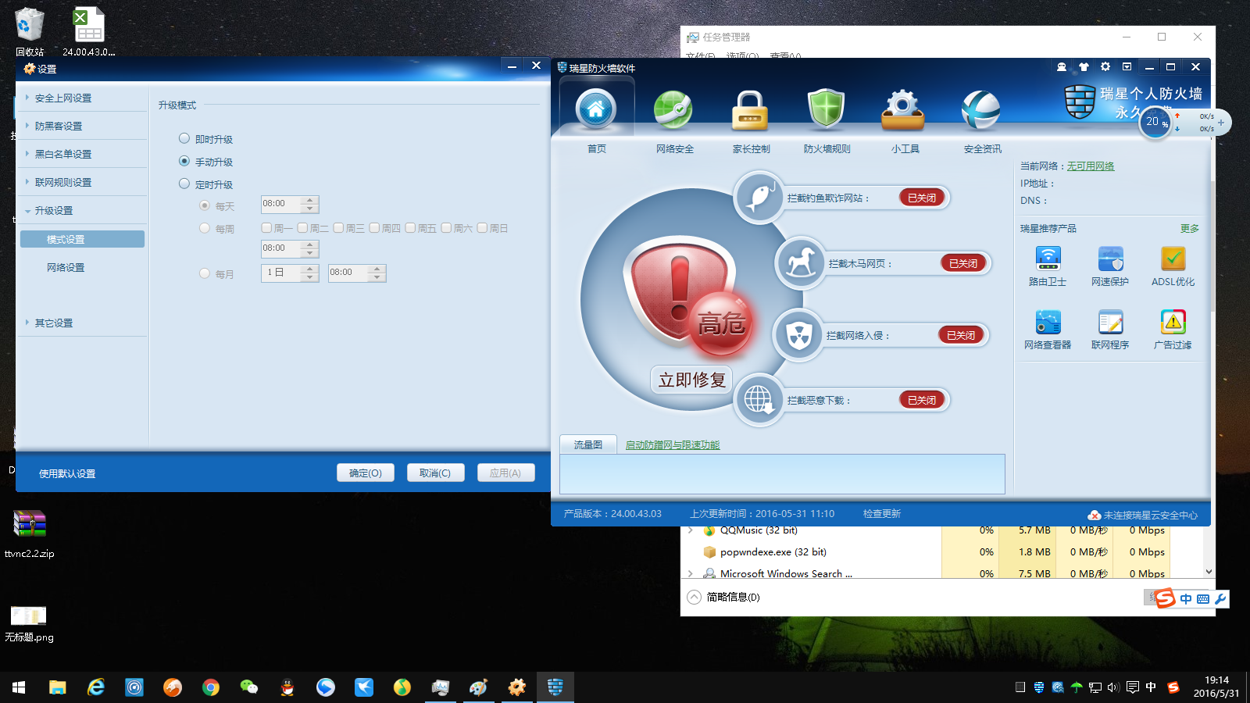Toggle the 已关闭 switch for 拦截恶意下载
The height and width of the screenshot is (703, 1250).
click(922, 400)
